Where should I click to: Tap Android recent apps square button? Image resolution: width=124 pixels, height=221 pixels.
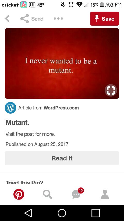coord(96,213)
